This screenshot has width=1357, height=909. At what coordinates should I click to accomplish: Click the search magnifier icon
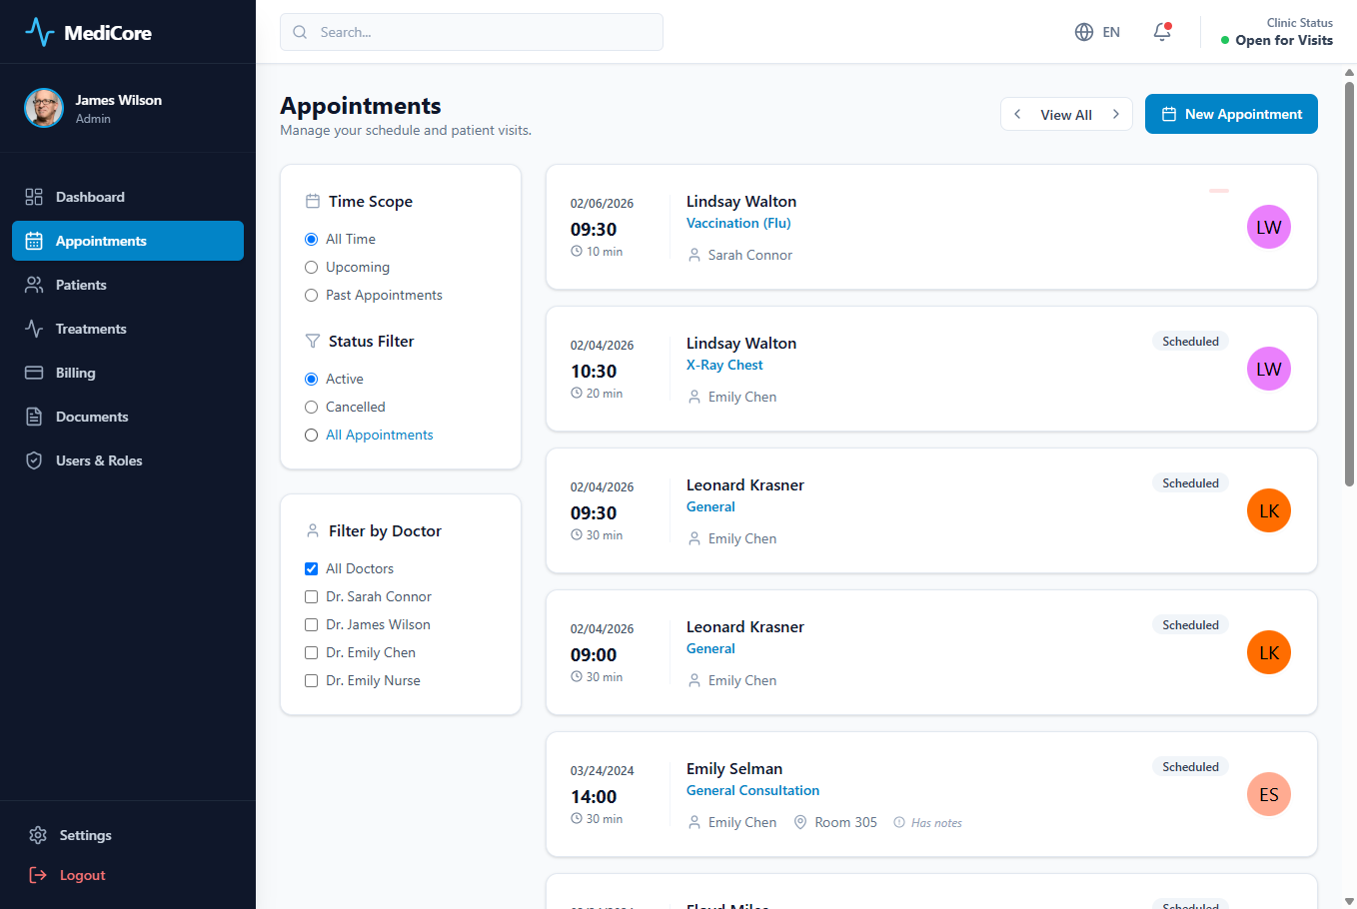(x=300, y=32)
